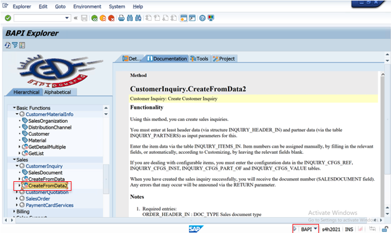Click the s4h2021 system name in status bar
391x233 pixels.
331,229
